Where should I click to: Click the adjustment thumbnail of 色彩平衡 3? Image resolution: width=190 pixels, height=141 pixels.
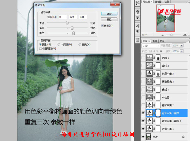pos(149,73)
